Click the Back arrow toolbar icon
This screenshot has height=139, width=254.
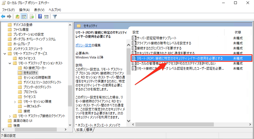(x=3, y=17)
